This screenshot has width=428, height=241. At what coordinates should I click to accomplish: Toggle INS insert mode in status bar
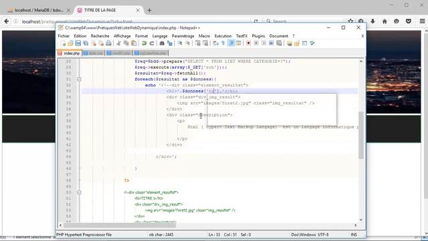[354, 234]
